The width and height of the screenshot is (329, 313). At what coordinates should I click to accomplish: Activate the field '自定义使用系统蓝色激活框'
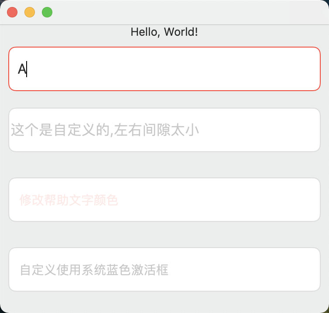pyautogui.click(x=164, y=269)
